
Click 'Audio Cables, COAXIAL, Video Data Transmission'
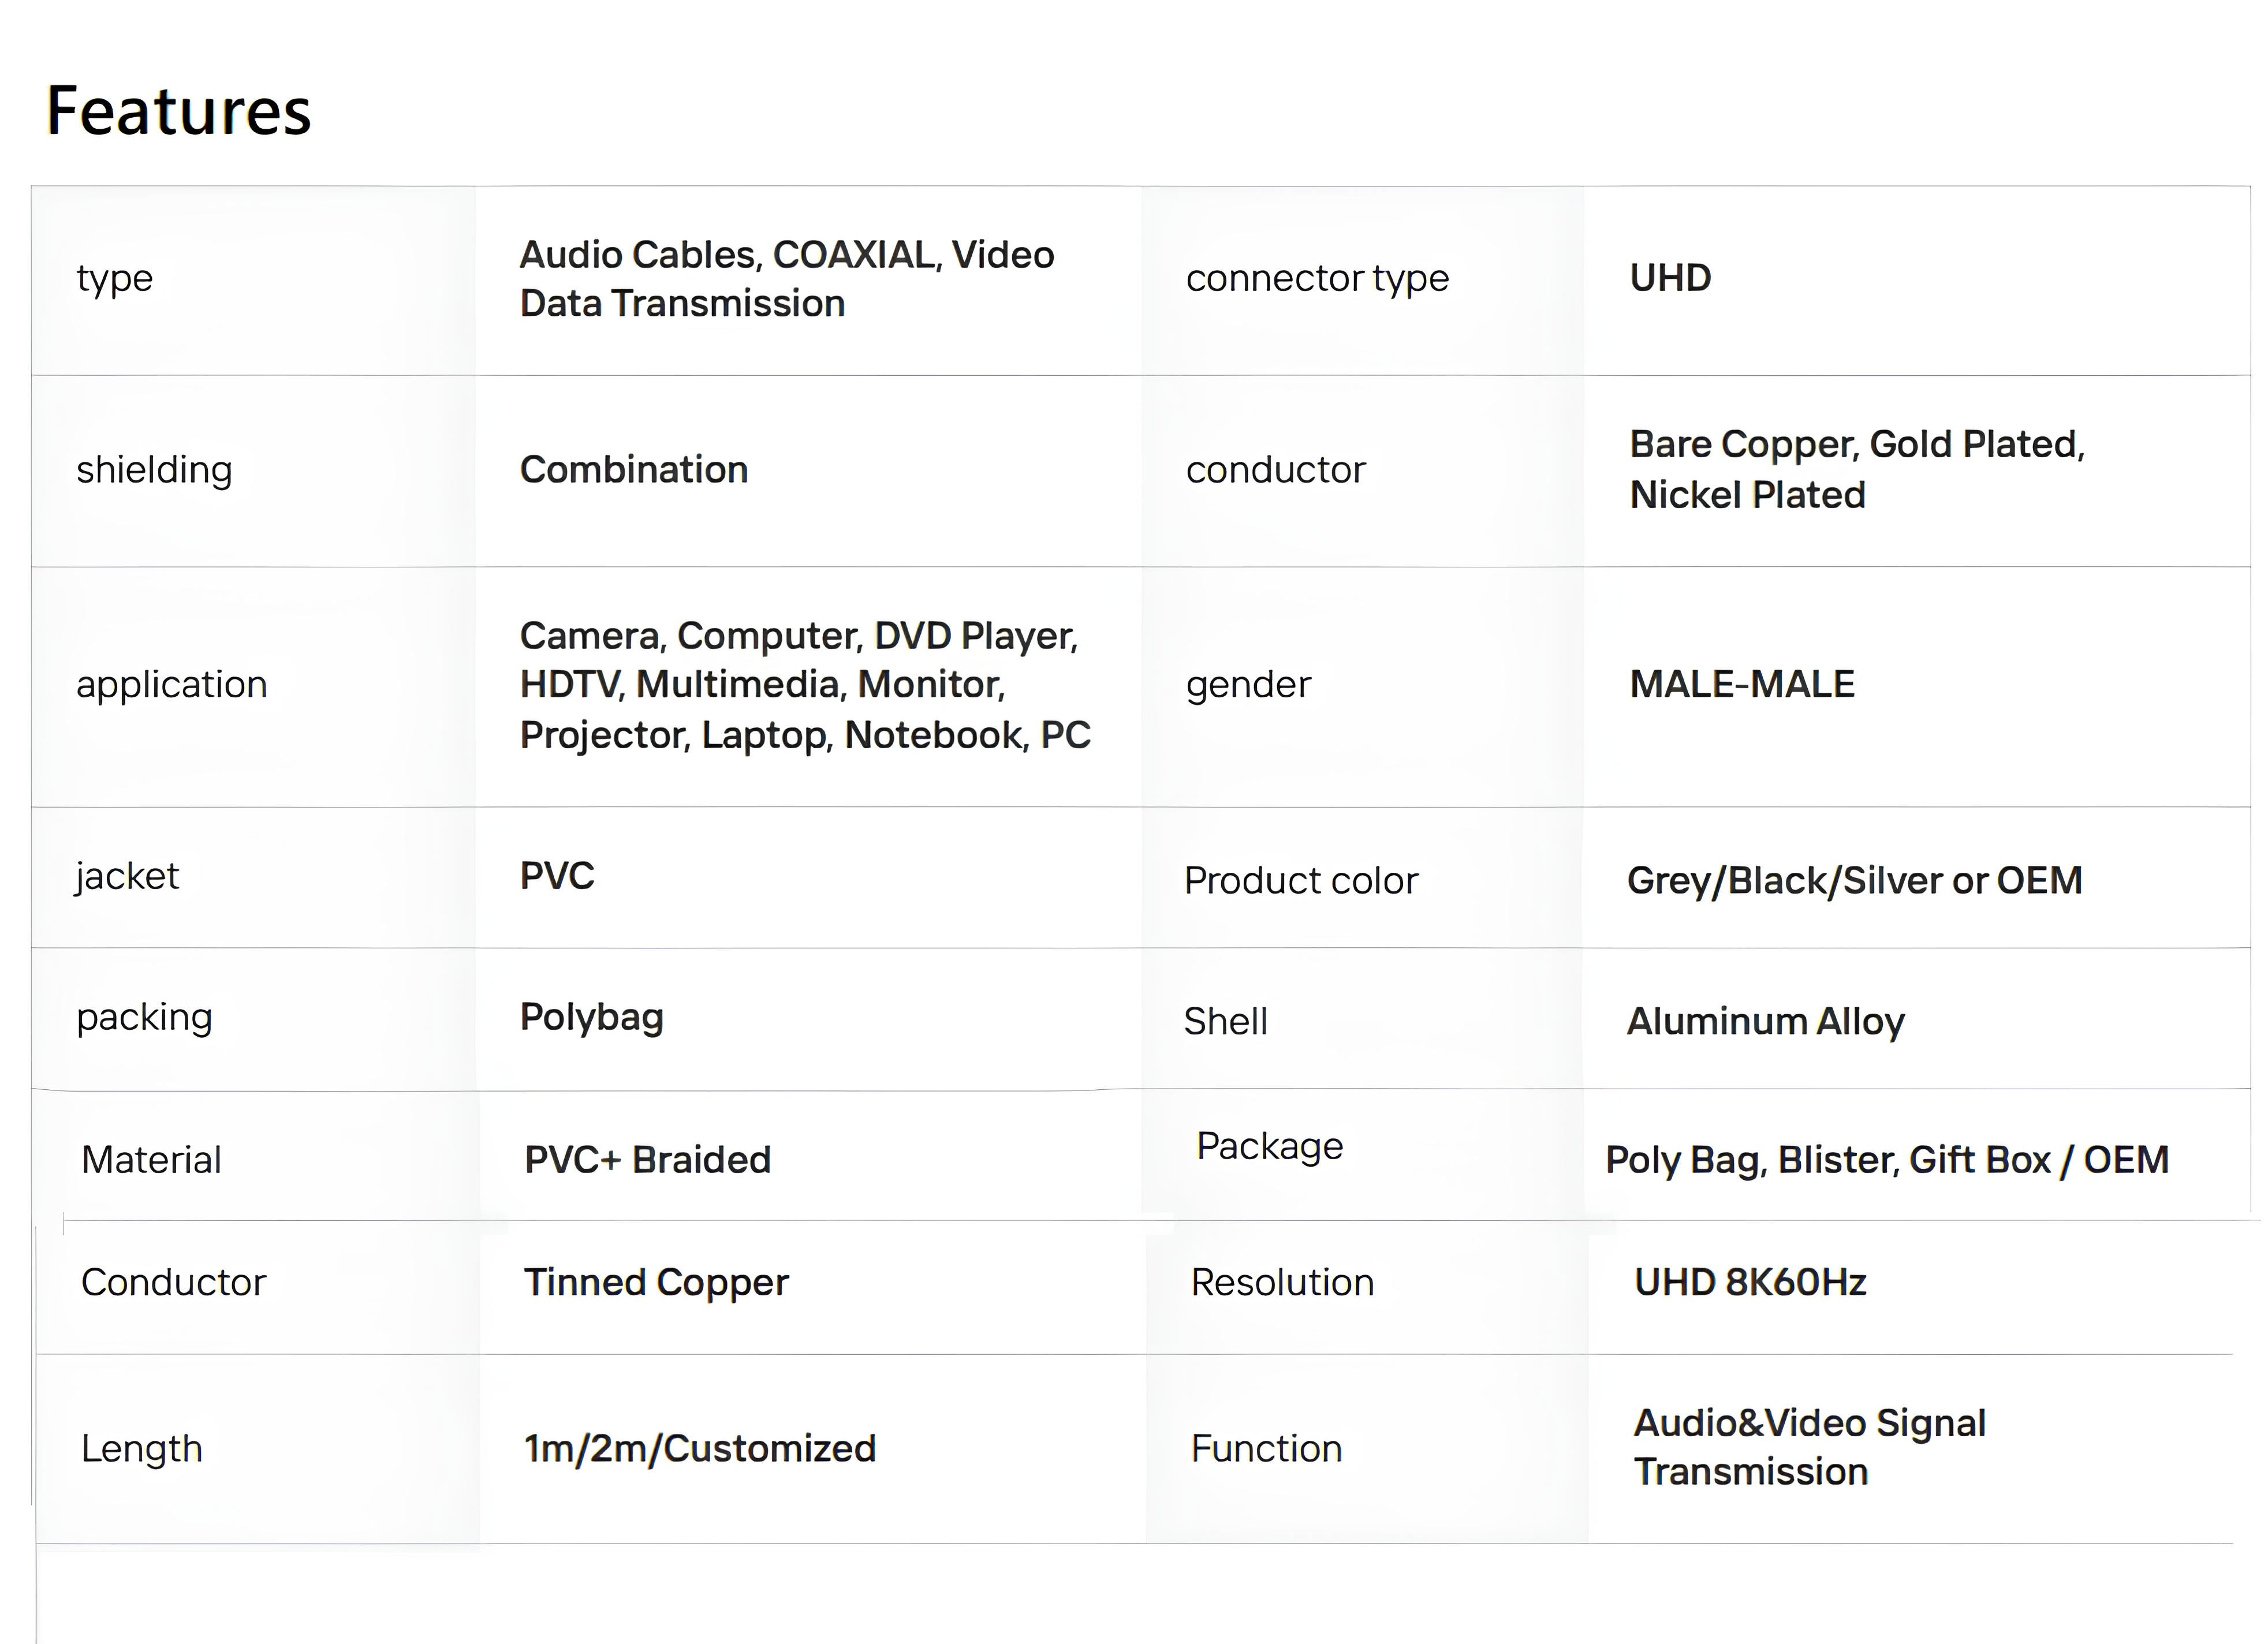[786, 279]
